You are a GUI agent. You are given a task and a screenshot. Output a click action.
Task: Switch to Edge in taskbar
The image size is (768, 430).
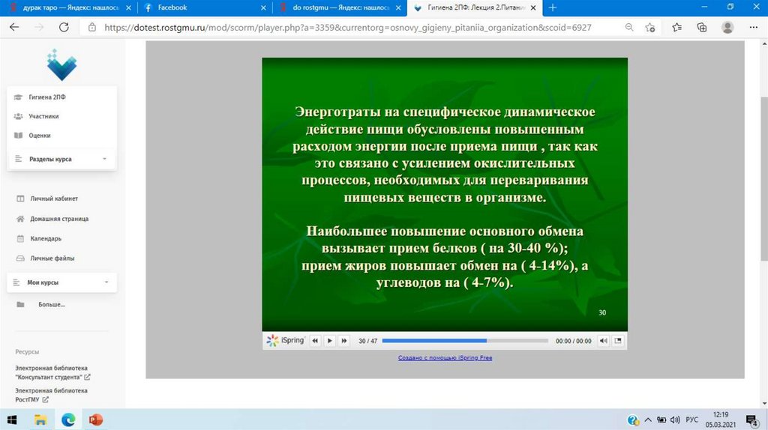68,420
